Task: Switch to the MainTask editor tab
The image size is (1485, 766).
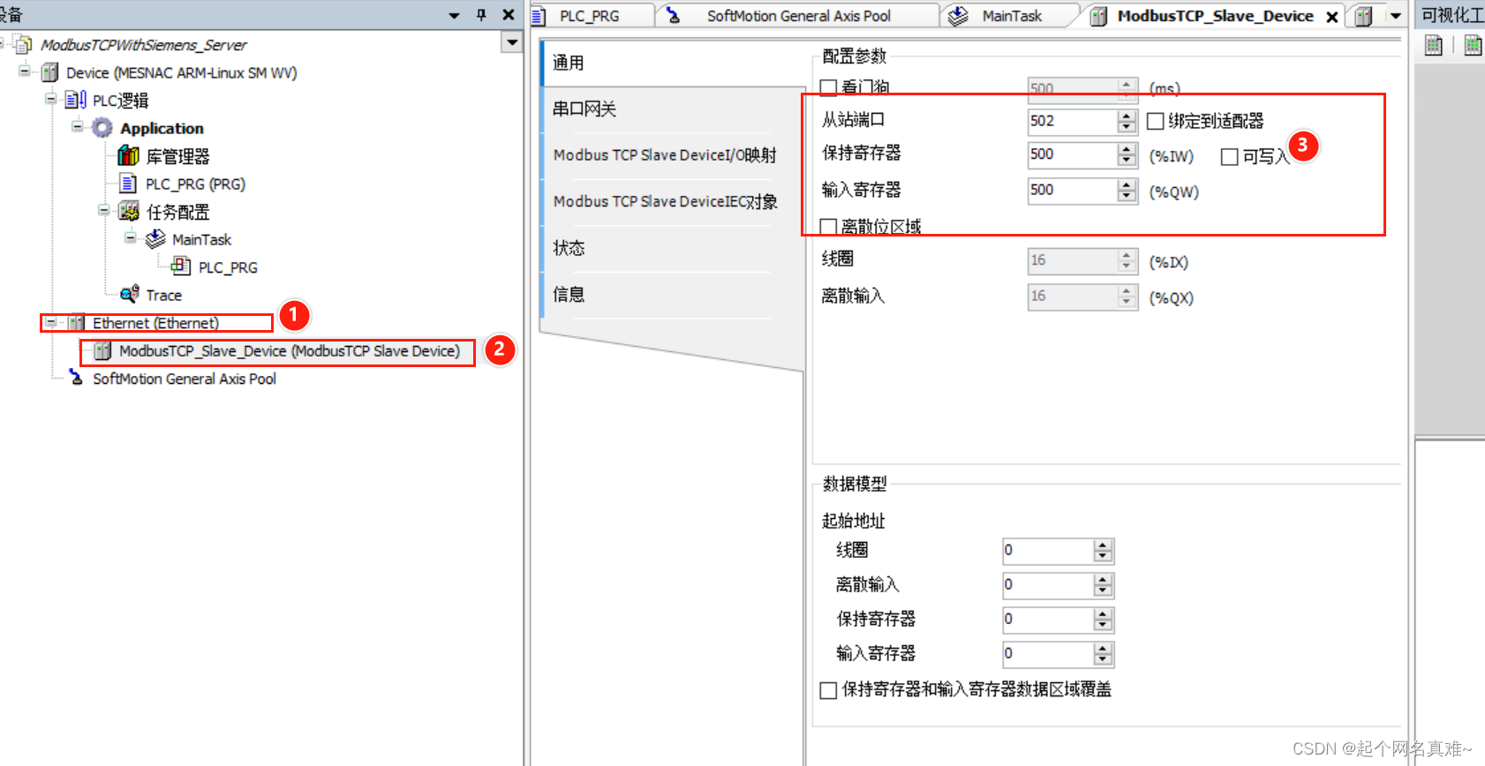Action: (1012, 16)
